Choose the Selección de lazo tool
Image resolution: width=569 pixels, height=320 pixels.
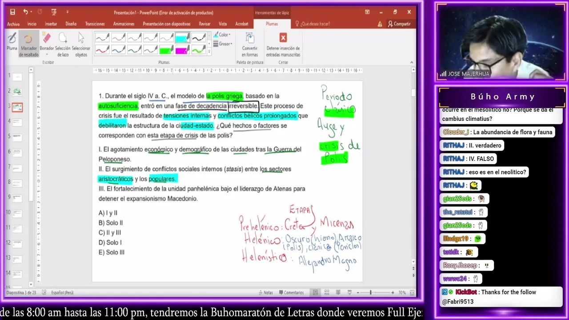pos(63,44)
